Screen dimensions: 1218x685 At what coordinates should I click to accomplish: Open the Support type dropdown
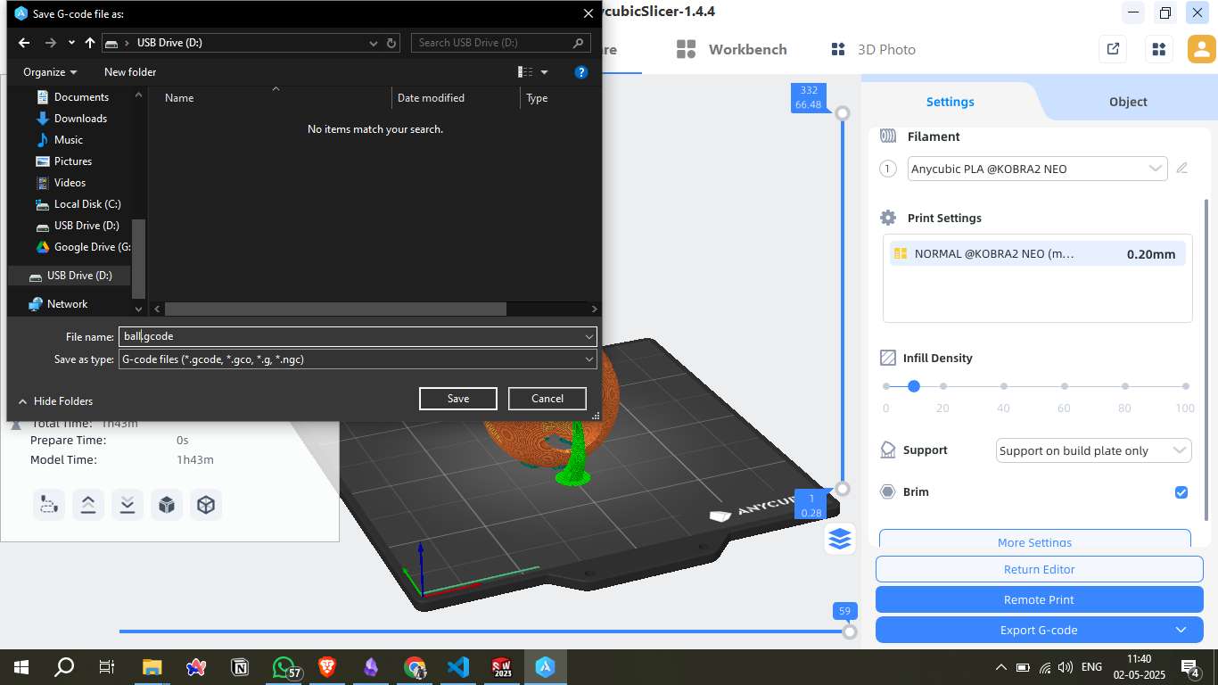tap(1093, 450)
